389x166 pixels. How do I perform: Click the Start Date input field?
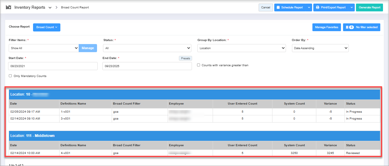53,66
